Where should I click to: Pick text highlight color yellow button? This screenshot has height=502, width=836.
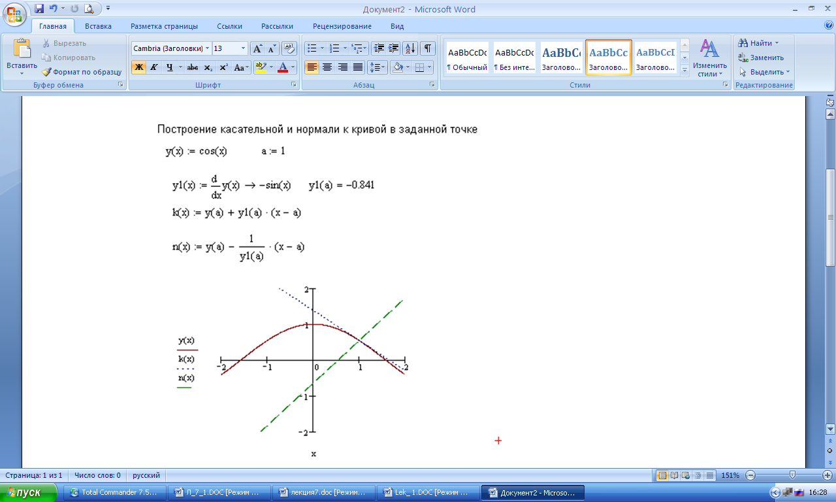[x=260, y=67]
